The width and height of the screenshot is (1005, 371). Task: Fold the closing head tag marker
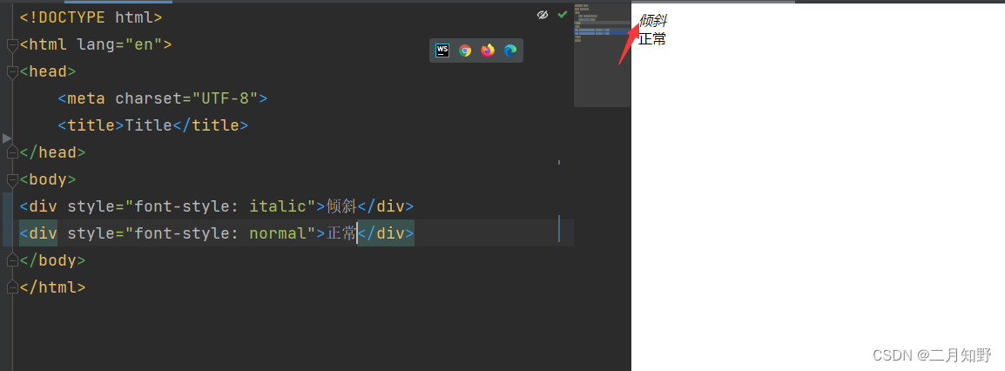click(x=11, y=152)
